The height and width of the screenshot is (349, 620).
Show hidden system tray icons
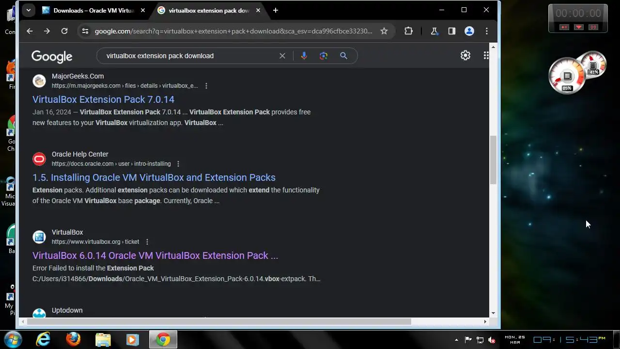pyautogui.click(x=456, y=340)
